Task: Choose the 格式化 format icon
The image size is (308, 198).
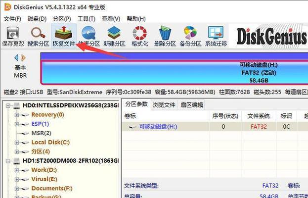Action: coord(139,37)
